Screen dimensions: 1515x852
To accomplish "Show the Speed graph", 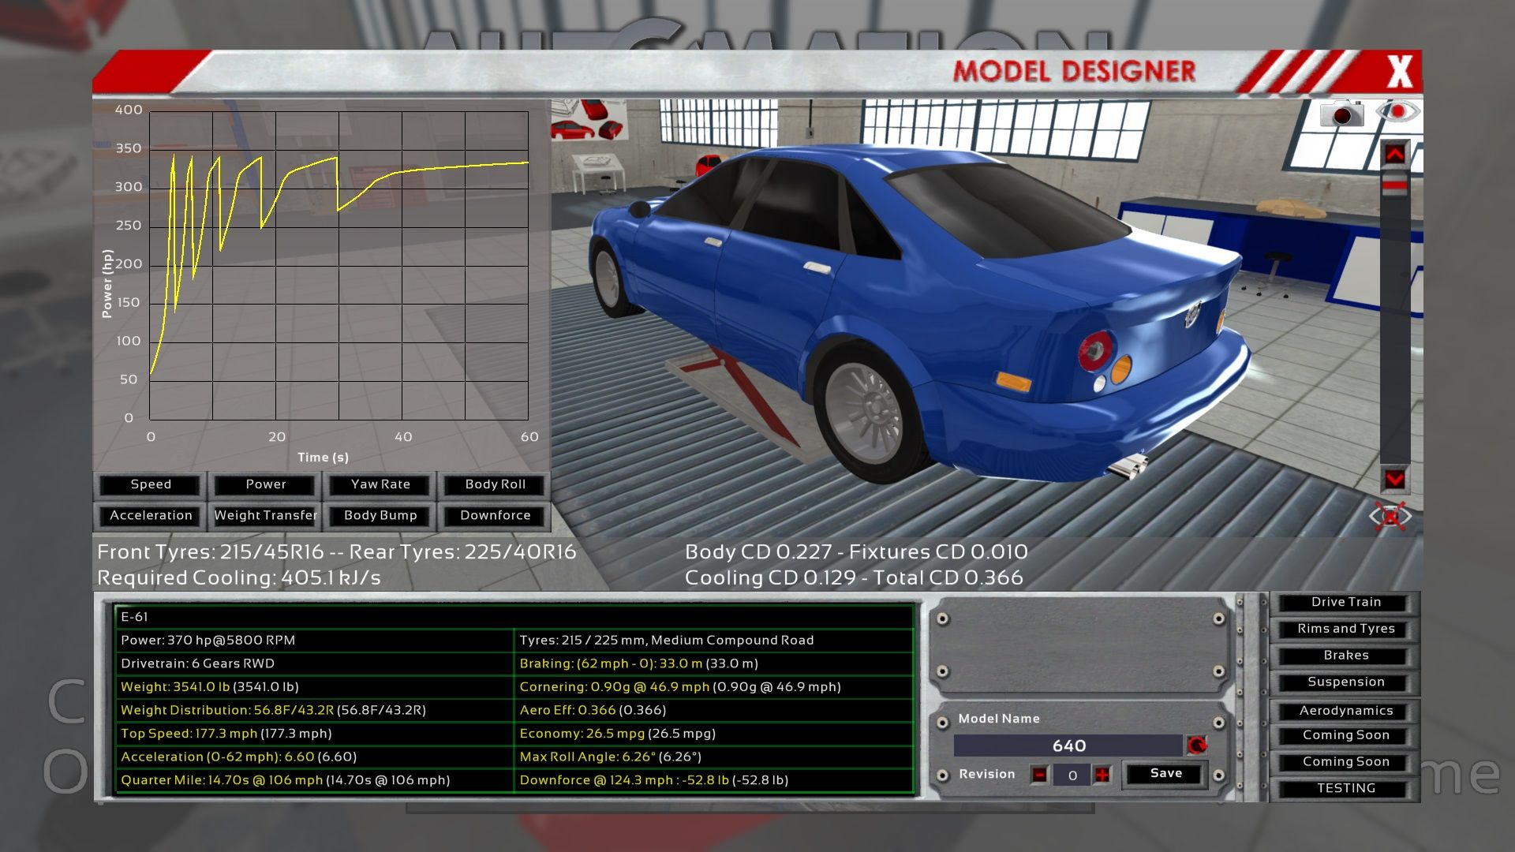I will pos(151,484).
